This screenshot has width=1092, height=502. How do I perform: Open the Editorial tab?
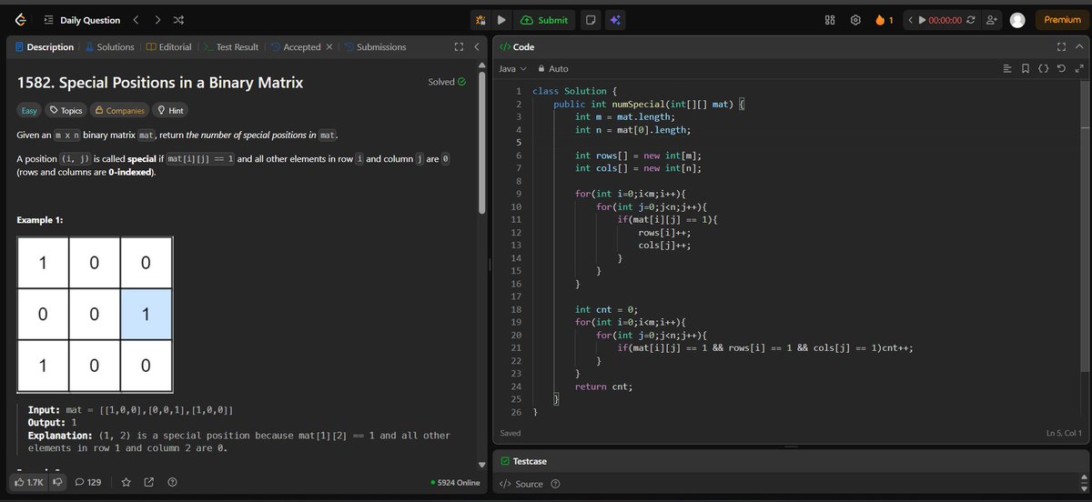point(169,46)
